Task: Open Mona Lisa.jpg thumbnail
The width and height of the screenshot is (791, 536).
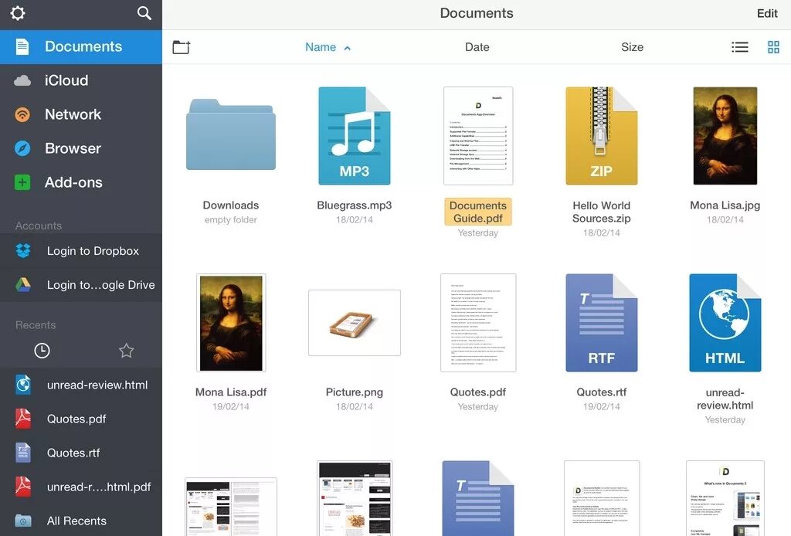Action: pyautogui.click(x=725, y=136)
